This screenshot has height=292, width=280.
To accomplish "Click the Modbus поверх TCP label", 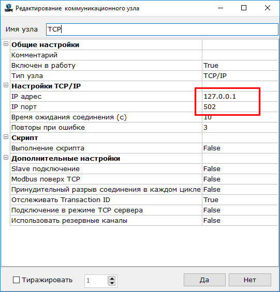I will (46, 179).
